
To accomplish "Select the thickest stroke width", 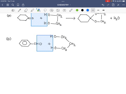I will coord(103,10).
